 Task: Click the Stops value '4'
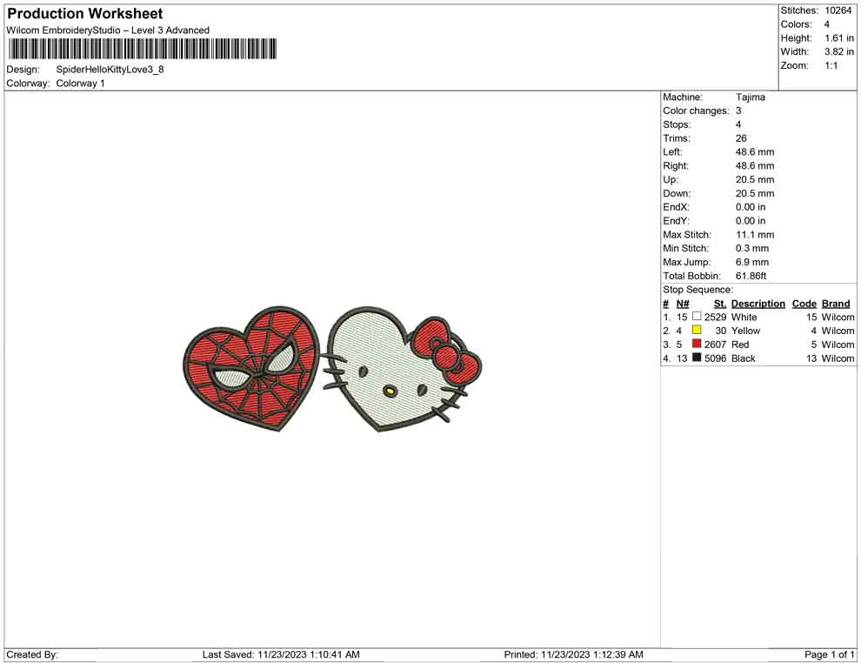[x=738, y=124]
